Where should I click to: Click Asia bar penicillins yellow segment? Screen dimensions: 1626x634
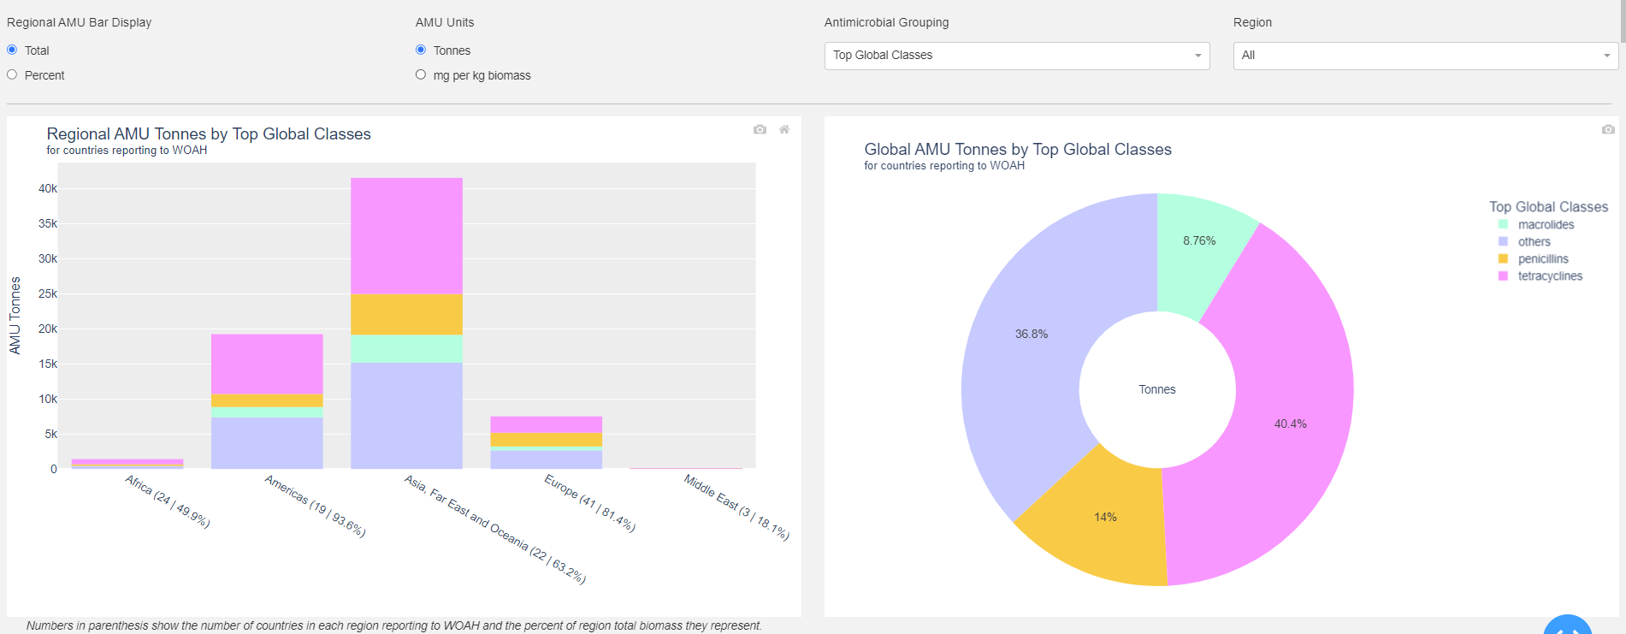point(406,314)
